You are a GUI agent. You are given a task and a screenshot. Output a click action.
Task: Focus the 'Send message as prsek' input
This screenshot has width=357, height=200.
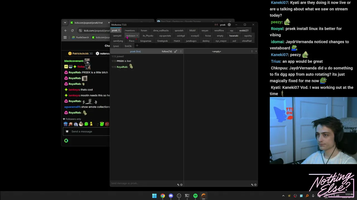coord(144,183)
